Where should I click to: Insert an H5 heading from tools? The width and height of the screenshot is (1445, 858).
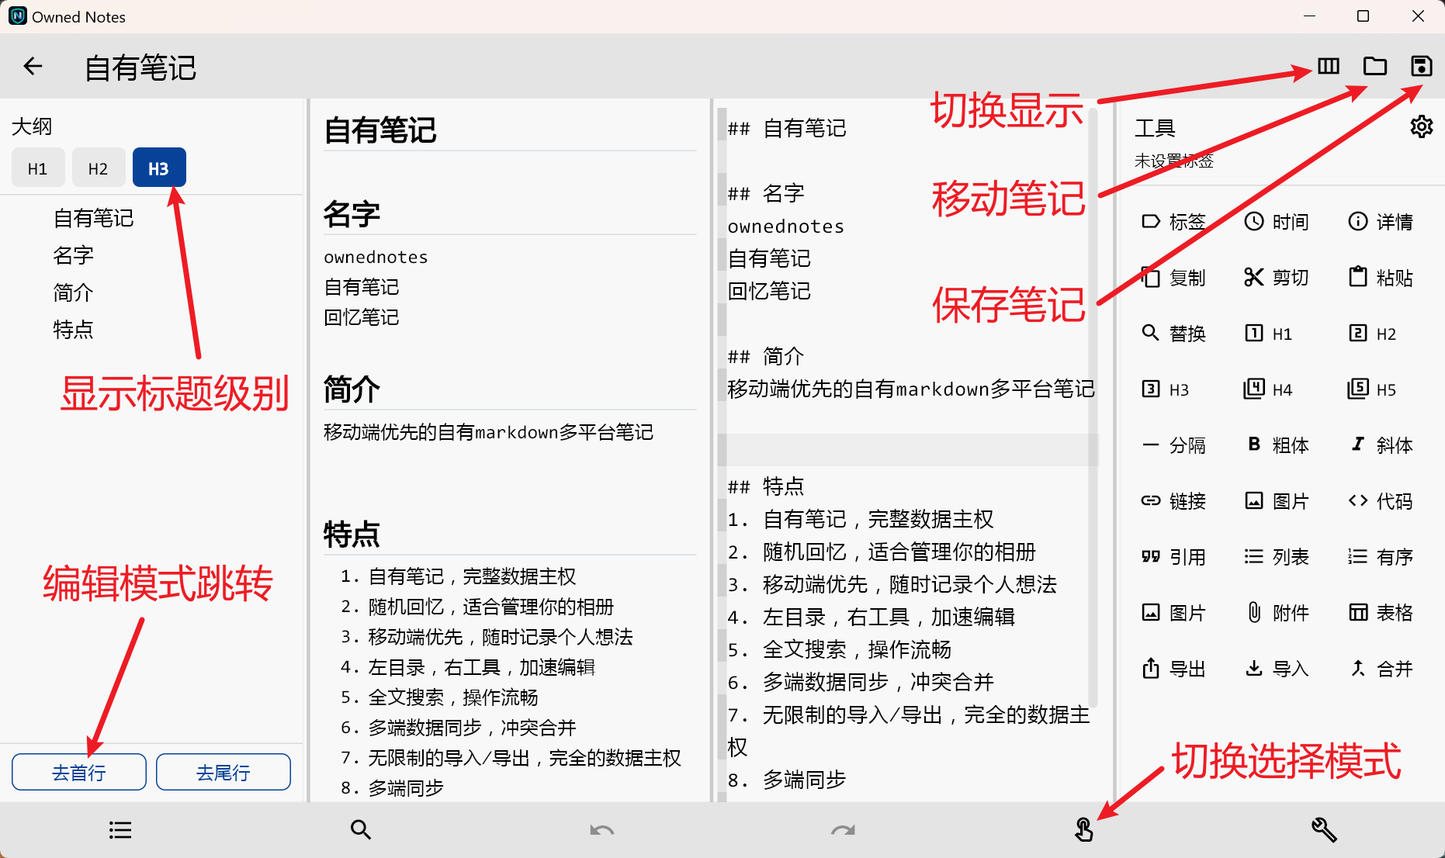(1372, 389)
